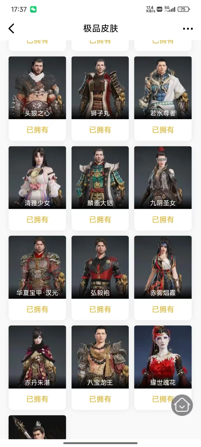Select the 赤雾烟霞 skin image
This screenshot has width=201, height=447.
pyautogui.click(x=163, y=267)
